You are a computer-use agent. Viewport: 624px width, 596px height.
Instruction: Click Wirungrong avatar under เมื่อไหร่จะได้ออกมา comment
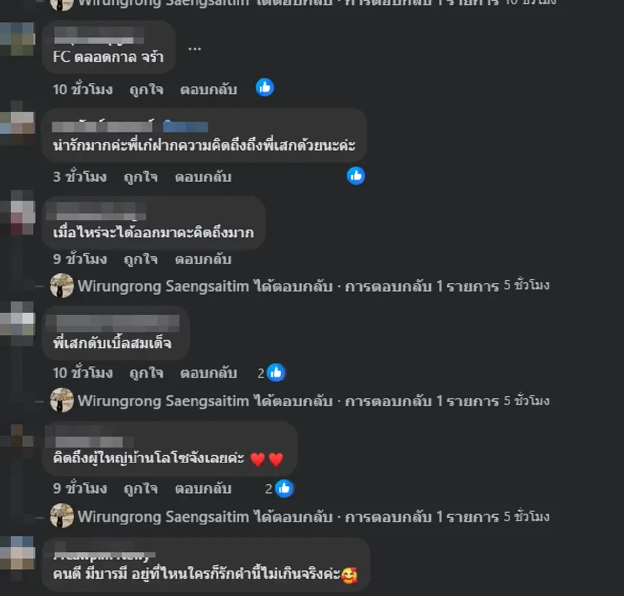(x=61, y=285)
